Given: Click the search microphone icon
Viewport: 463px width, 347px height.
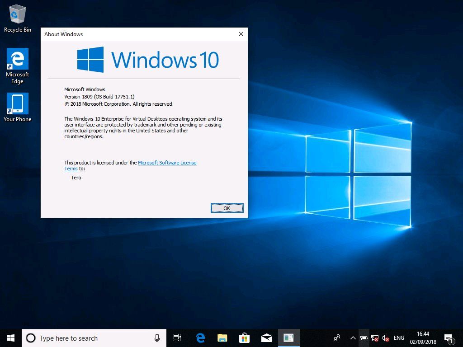Looking at the screenshot, I should pos(157,338).
